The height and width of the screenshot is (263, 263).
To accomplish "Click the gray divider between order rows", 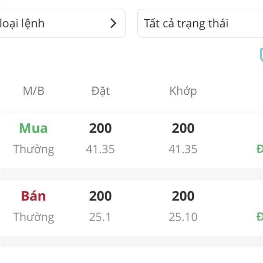I will click(x=131, y=174).
